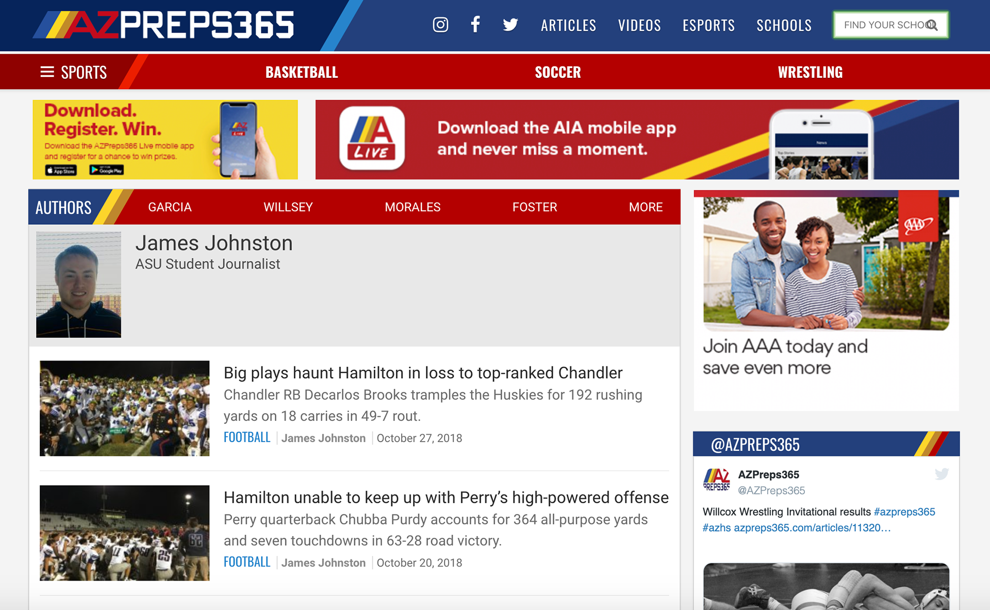The image size is (990, 610).
Task: Open the Twitter bird icon in header
Action: [510, 25]
